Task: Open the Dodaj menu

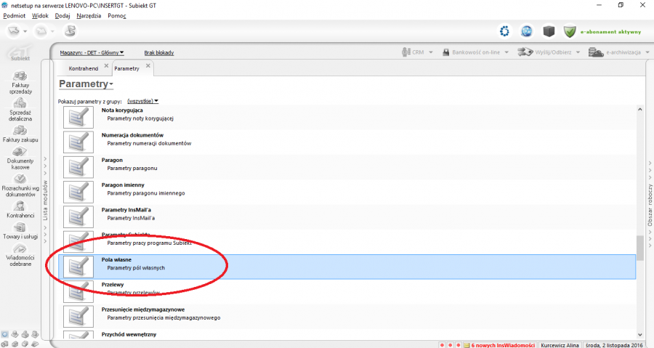Action: 62,15
